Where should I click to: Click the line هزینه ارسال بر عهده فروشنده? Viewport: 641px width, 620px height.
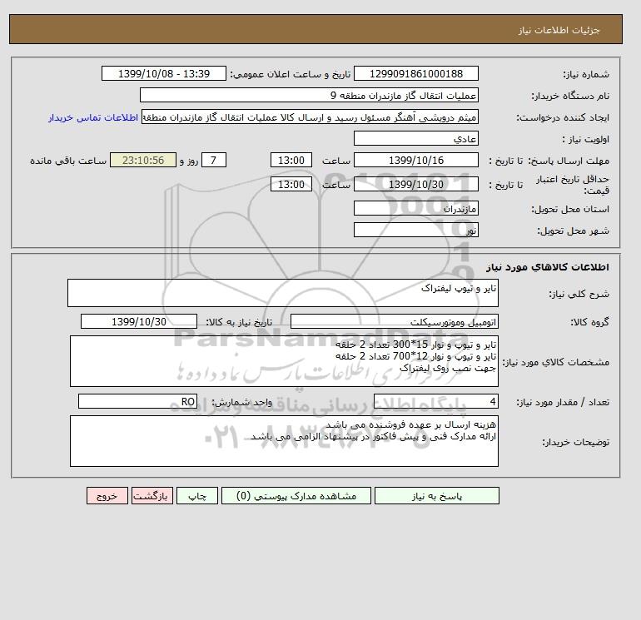[x=411, y=424]
